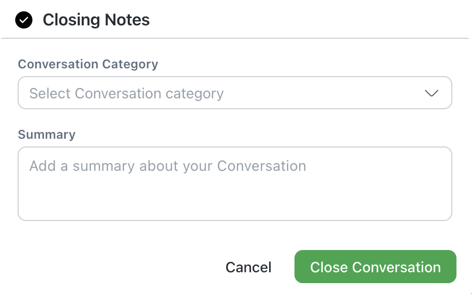472x294 pixels.
Task: Click the green Close Conversation button
Action: click(375, 267)
